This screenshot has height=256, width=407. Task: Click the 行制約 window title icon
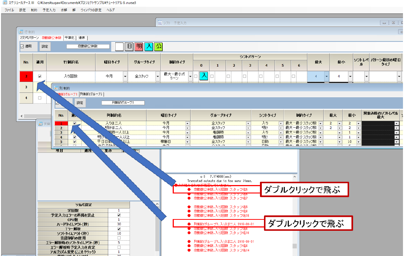pos(21,32)
